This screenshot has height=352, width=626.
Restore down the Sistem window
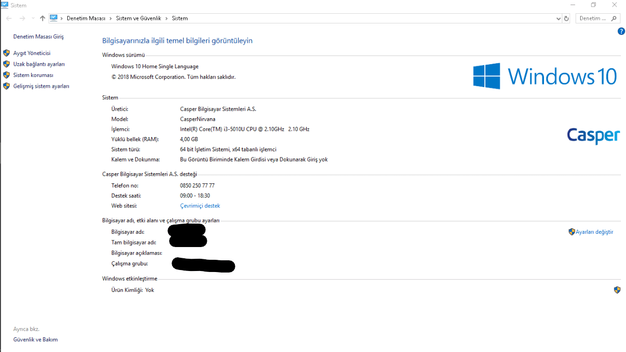[x=593, y=5]
